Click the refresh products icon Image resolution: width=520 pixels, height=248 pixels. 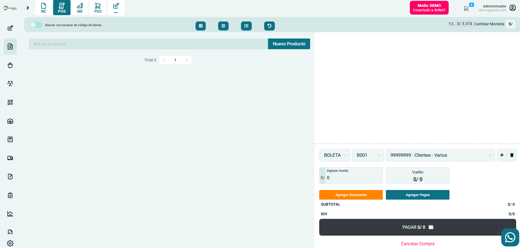pyautogui.click(x=269, y=26)
